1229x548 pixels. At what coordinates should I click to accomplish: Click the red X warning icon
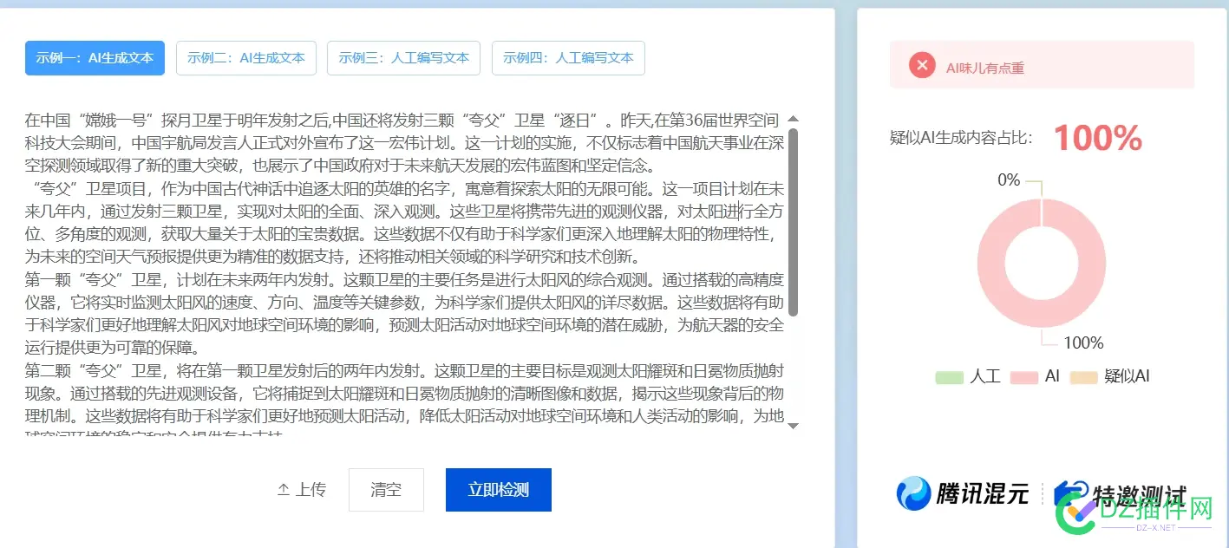click(922, 65)
